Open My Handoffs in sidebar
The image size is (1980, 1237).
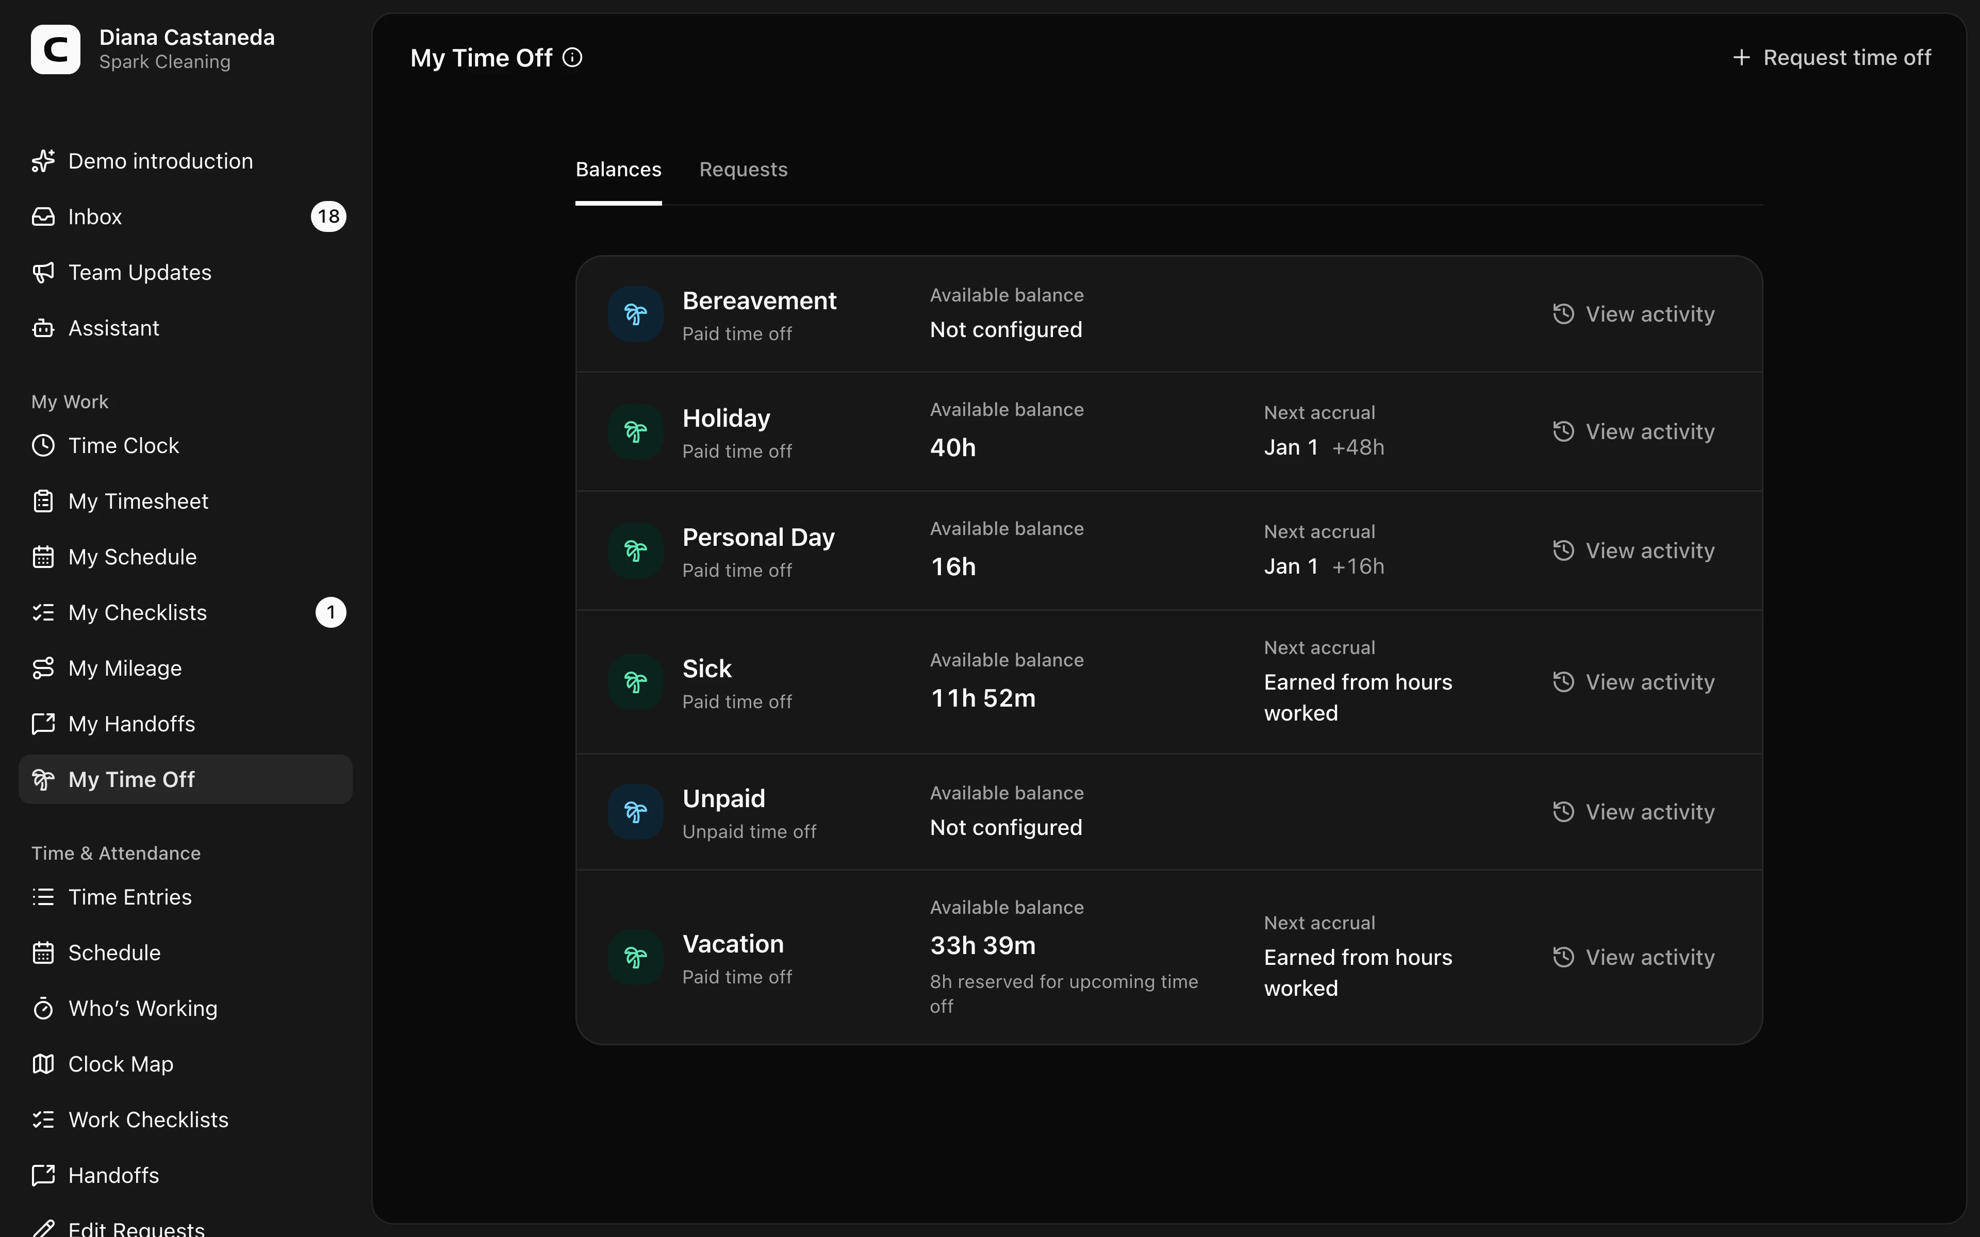pyautogui.click(x=185, y=724)
